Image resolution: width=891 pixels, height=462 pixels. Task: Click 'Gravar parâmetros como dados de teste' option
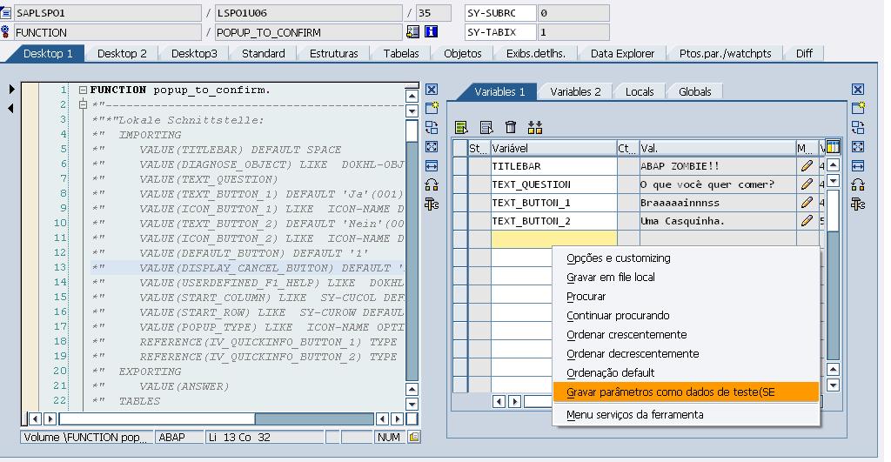coord(670,392)
